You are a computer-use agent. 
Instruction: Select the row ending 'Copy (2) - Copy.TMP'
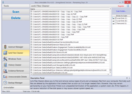tap(70, 17)
